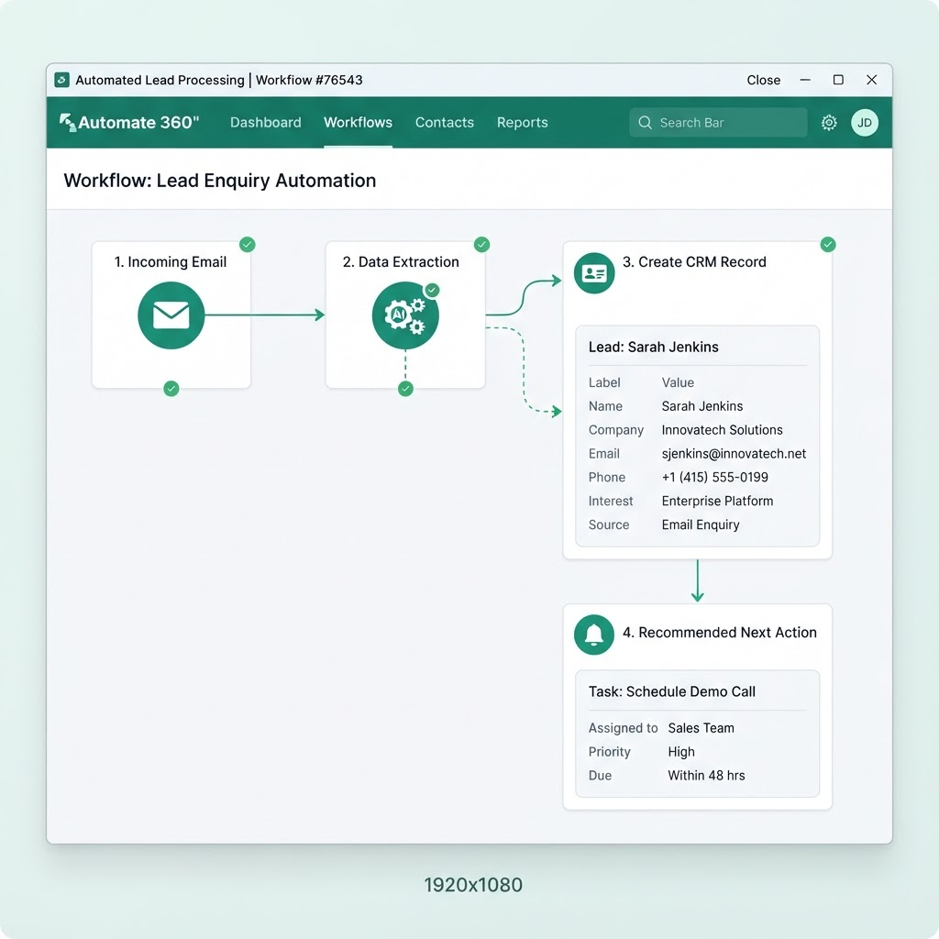
Task: Switch to the Workflows tab
Action: (x=359, y=123)
